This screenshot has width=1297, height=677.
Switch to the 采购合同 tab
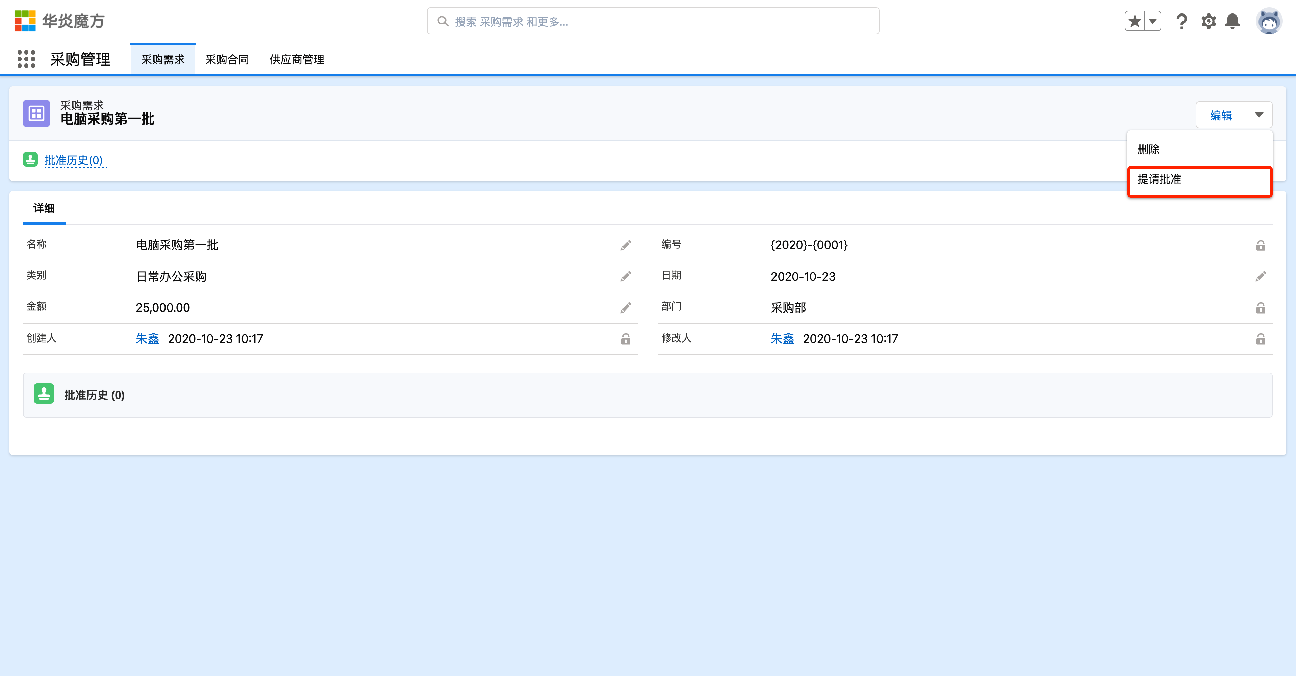pos(227,59)
